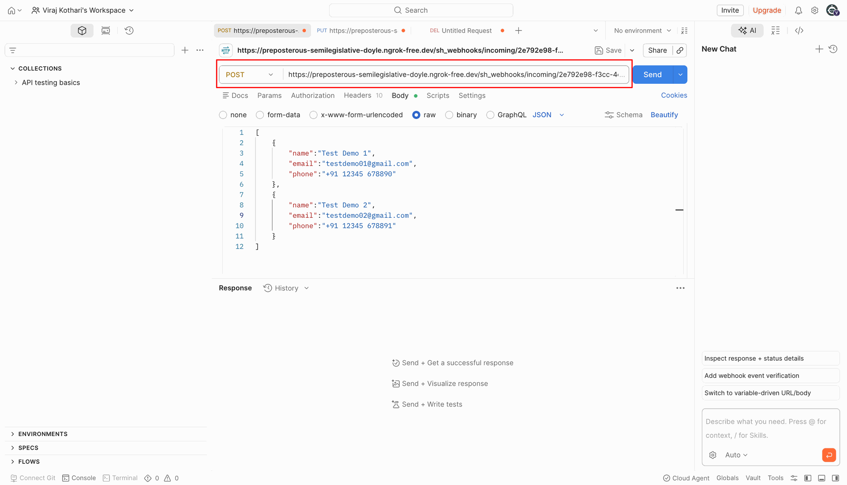Open the Scripts tab

[x=438, y=95]
